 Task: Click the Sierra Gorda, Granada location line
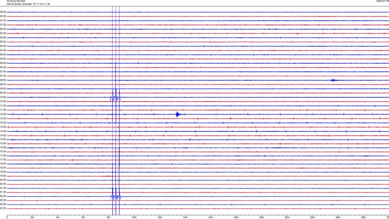[x=28, y=4]
